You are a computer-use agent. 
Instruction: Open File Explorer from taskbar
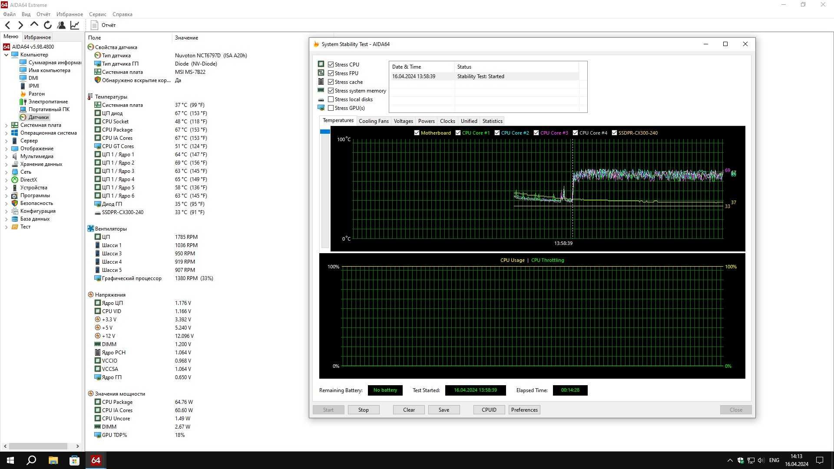coord(53,460)
